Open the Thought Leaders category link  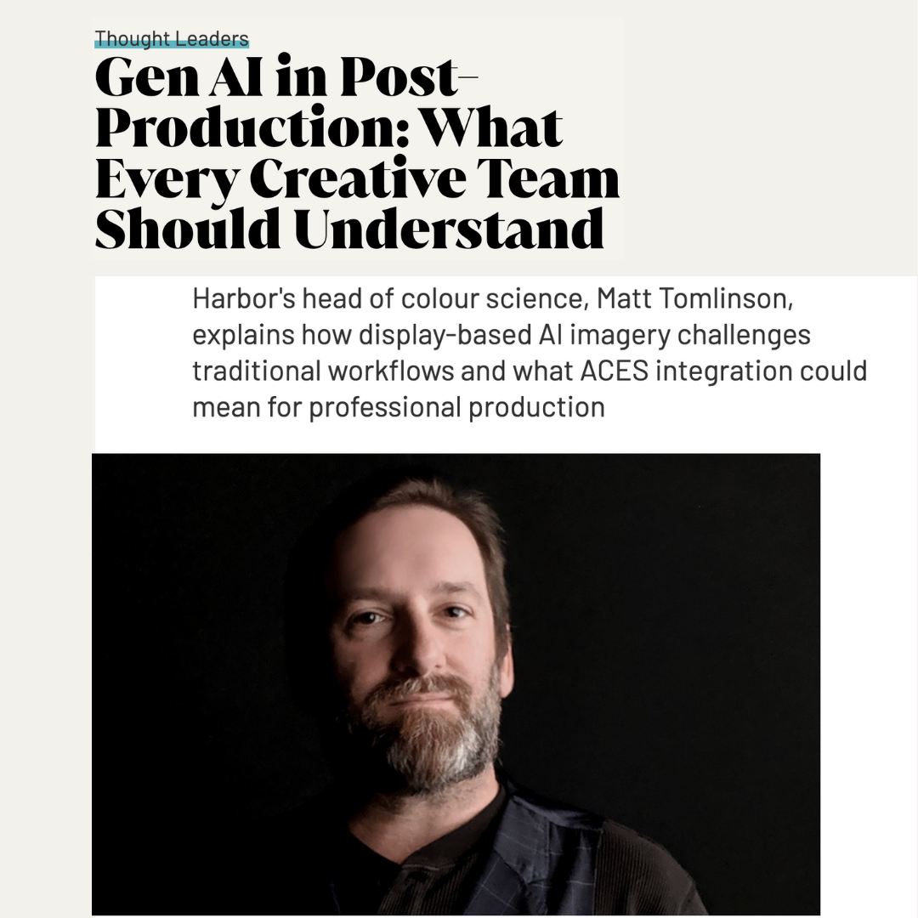click(x=172, y=38)
